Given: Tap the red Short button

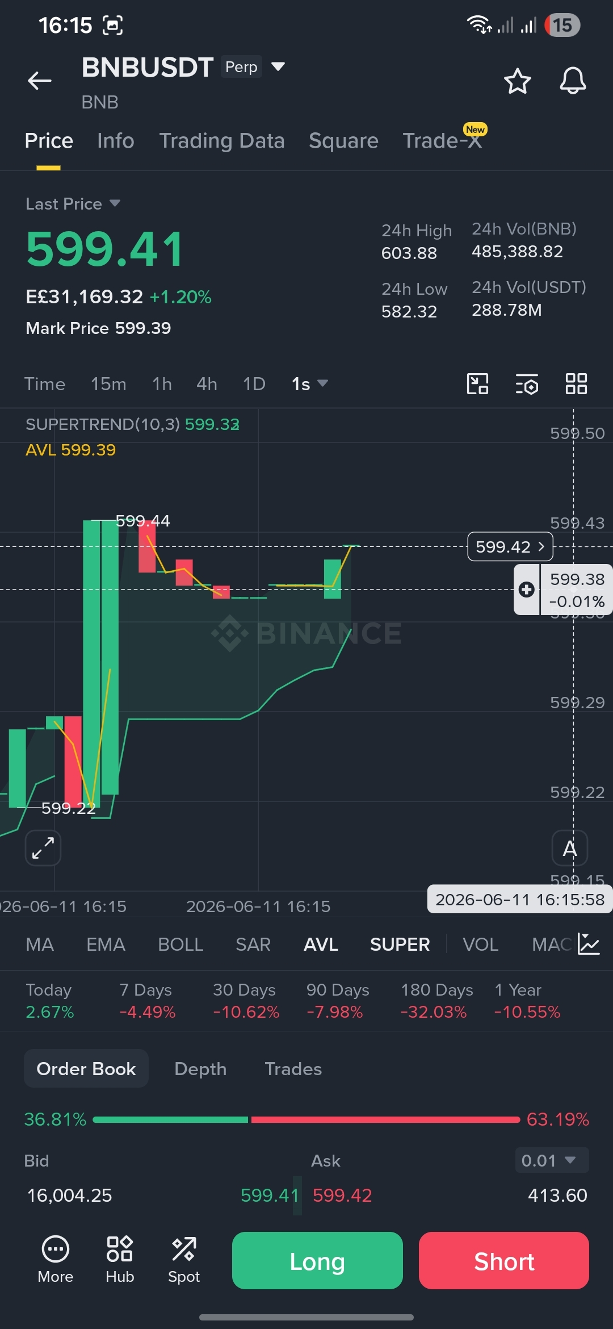Looking at the screenshot, I should 504,1260.
